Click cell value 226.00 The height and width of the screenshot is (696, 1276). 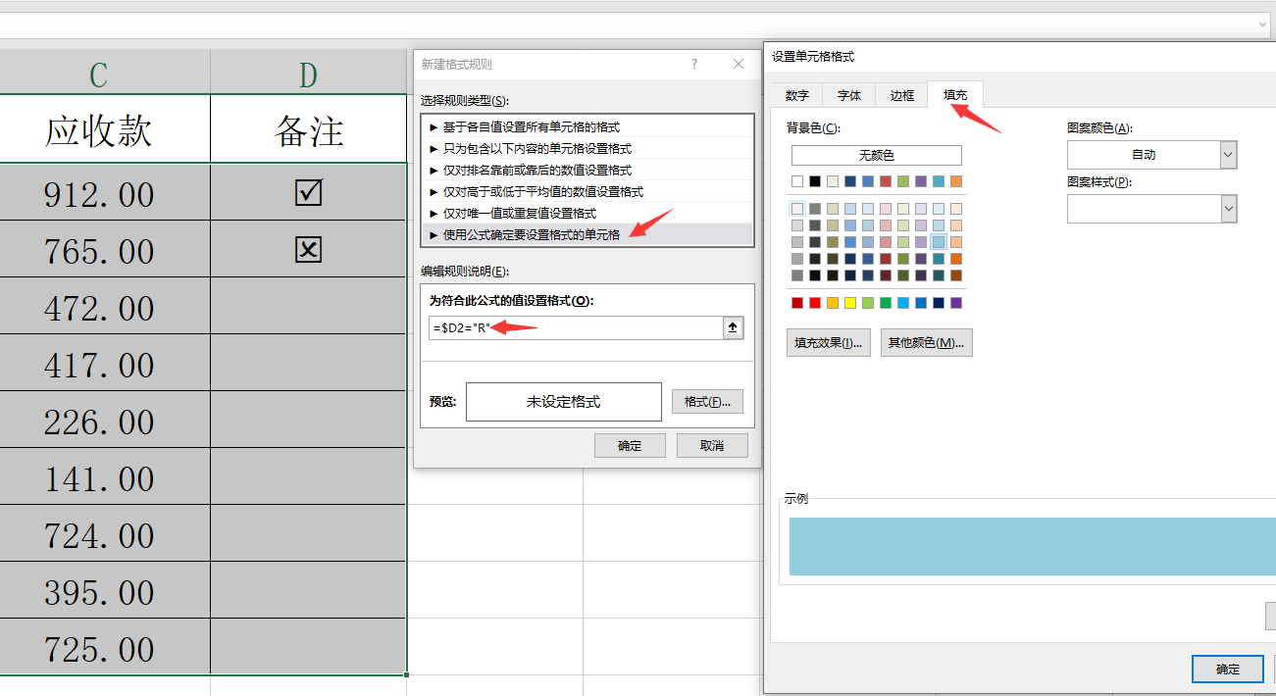click(98, 422)
